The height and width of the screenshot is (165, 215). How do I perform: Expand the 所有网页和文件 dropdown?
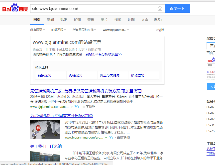click(x=84, y=30)
